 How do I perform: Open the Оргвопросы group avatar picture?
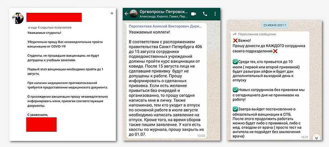134,14
